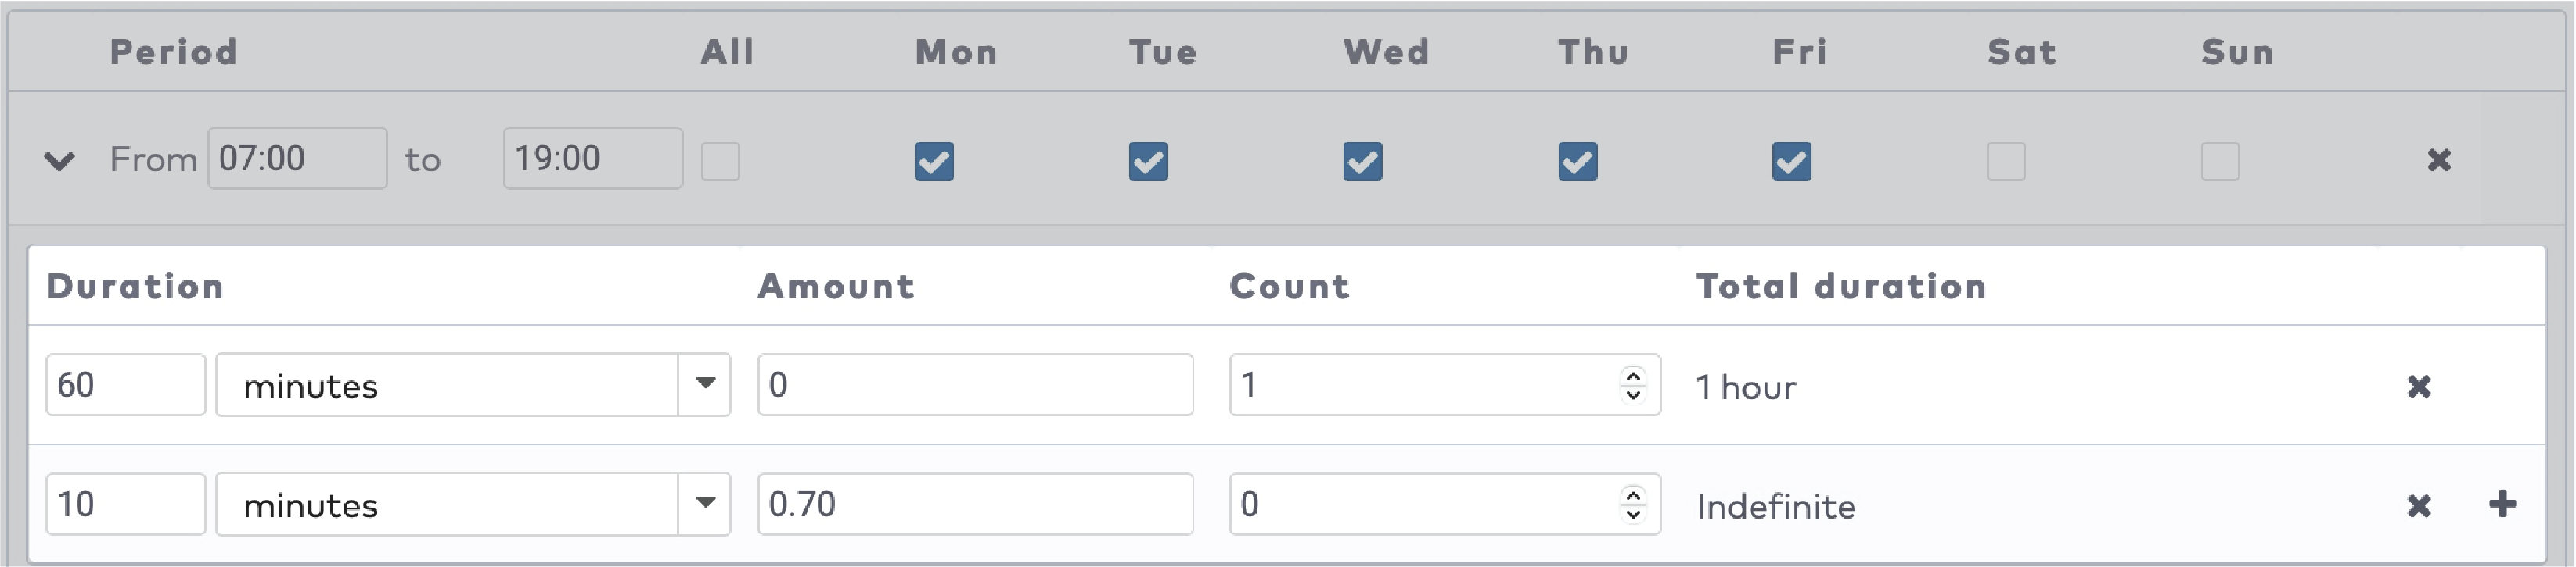Enable the Saturday checkbox

2005,161
